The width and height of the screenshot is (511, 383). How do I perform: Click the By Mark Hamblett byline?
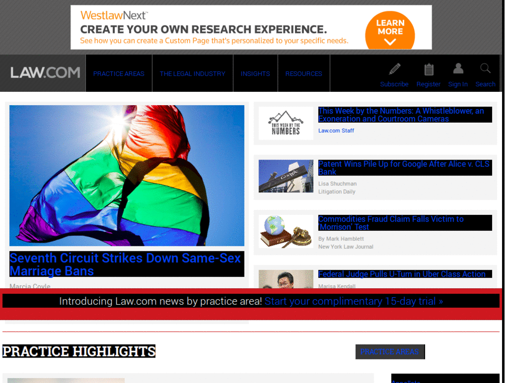[341, 239]
